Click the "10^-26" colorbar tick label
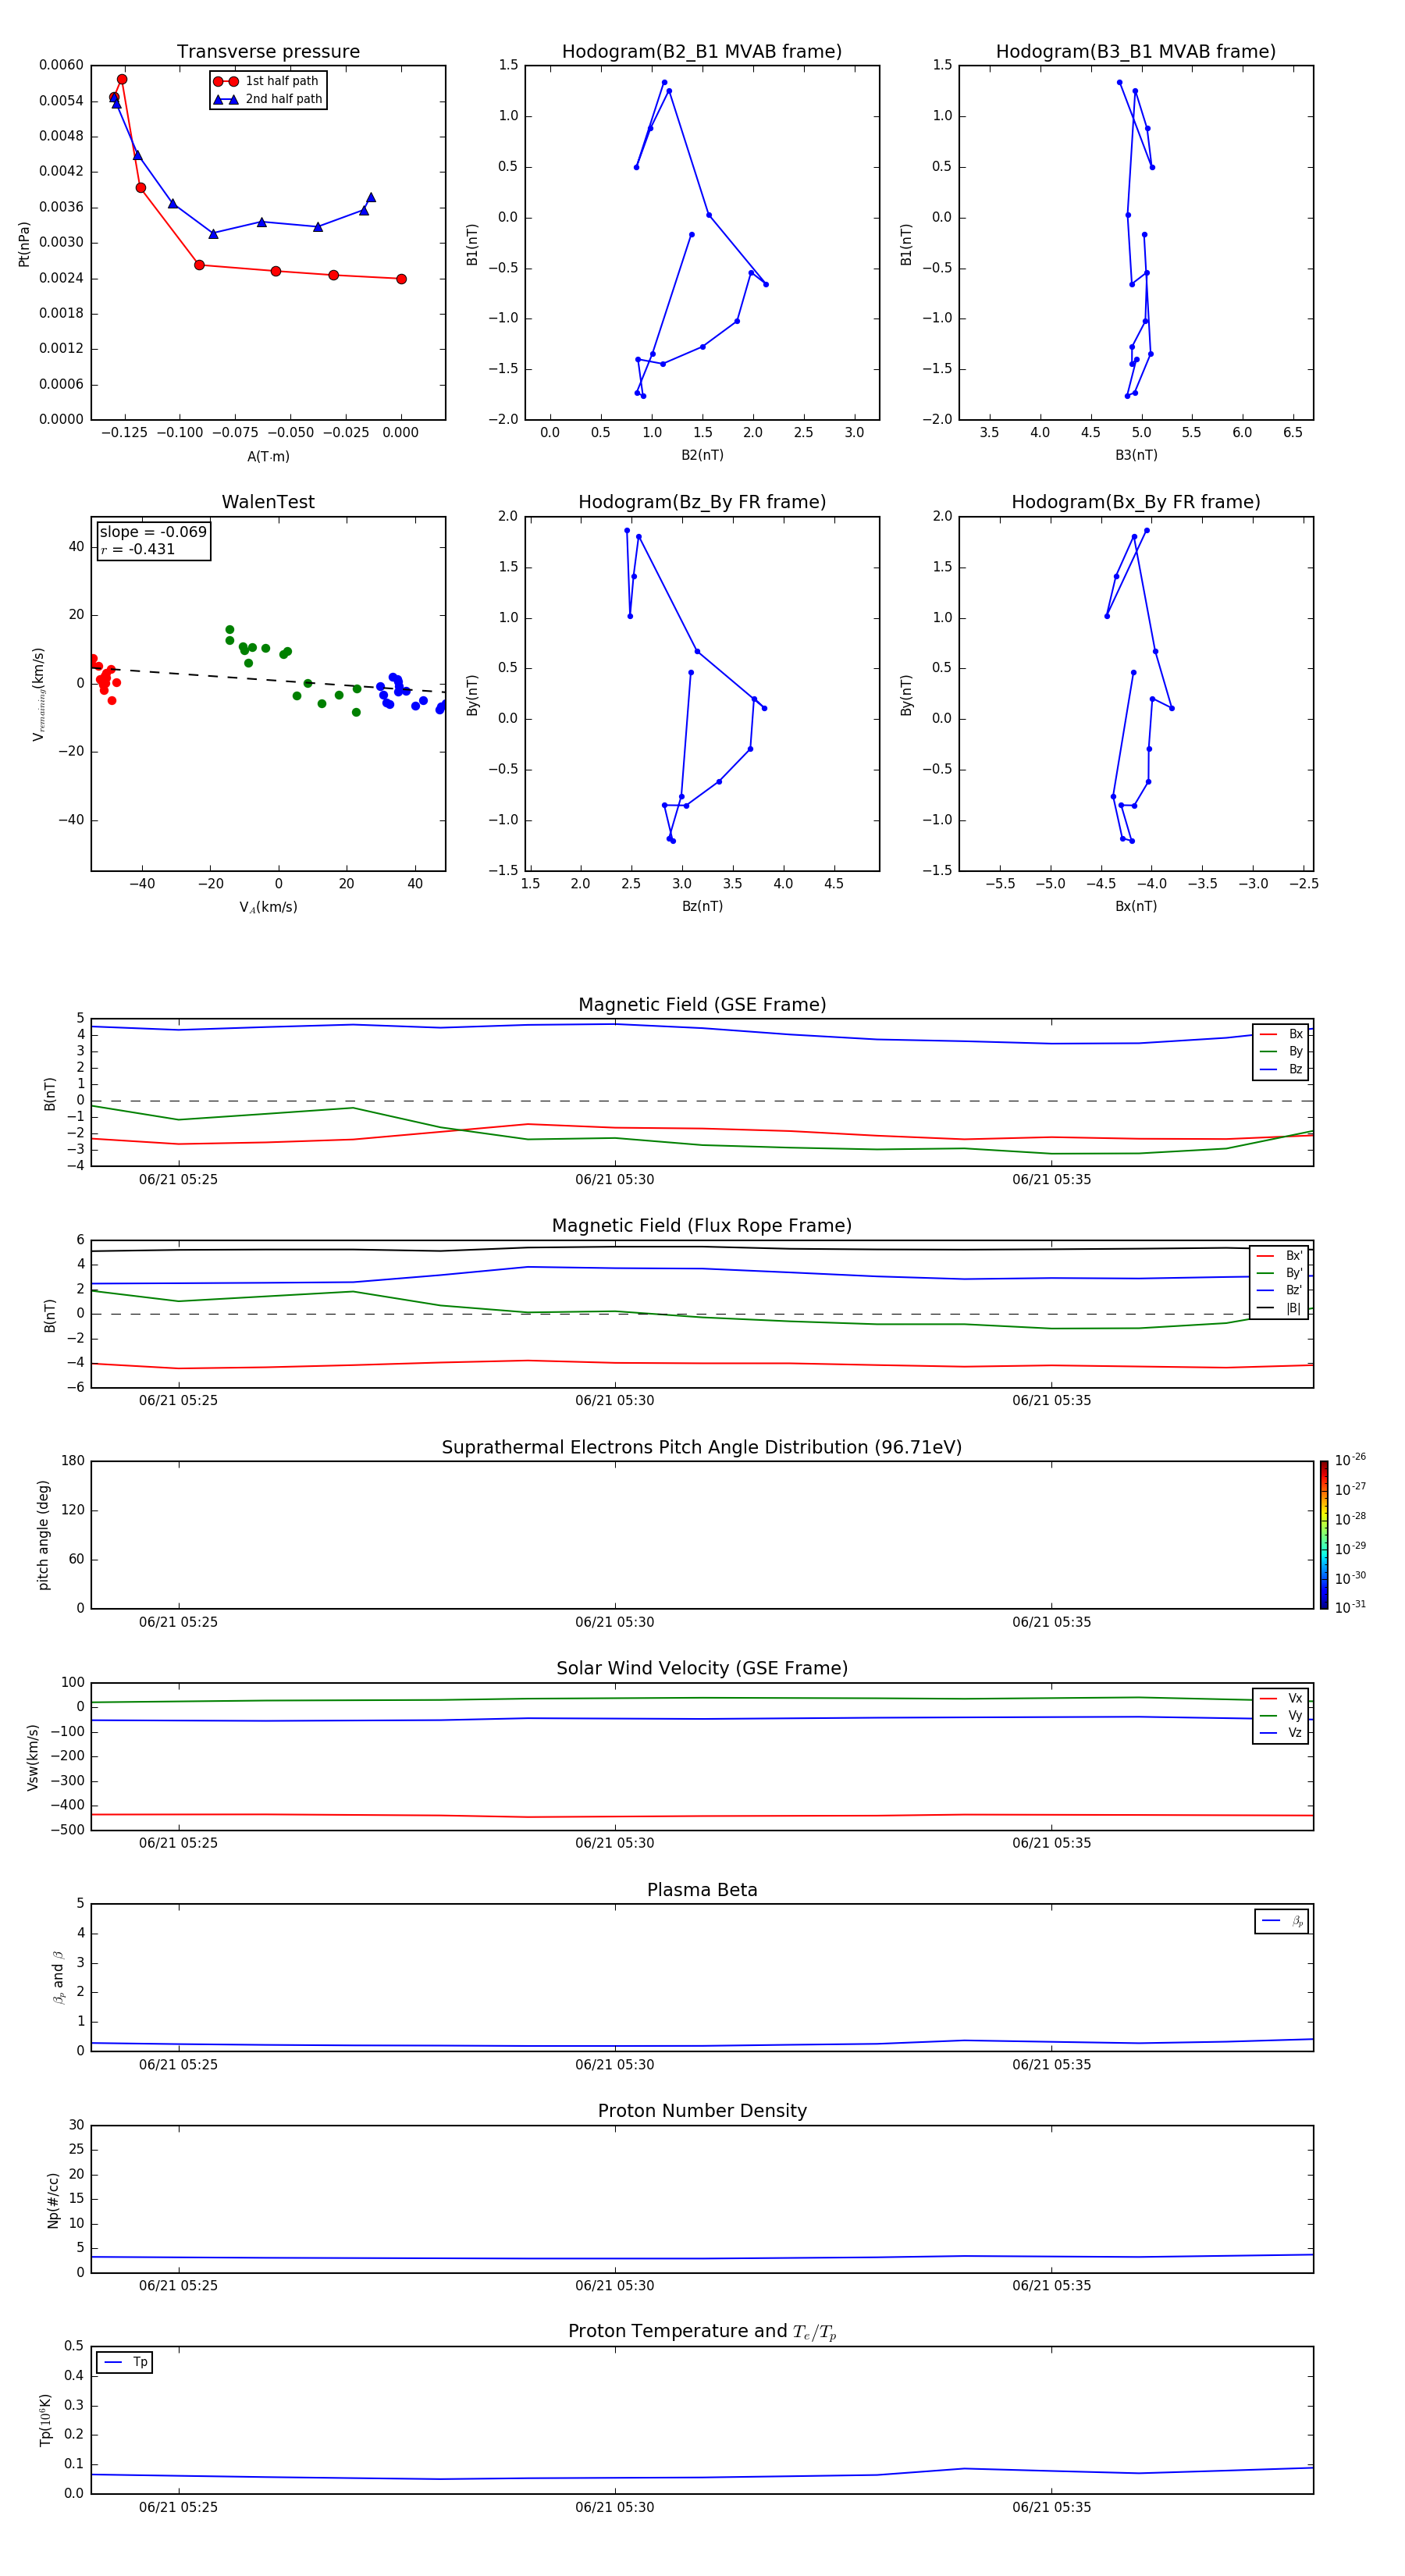The width and height of the screenshot is (1405, 2576). 1350,1460
